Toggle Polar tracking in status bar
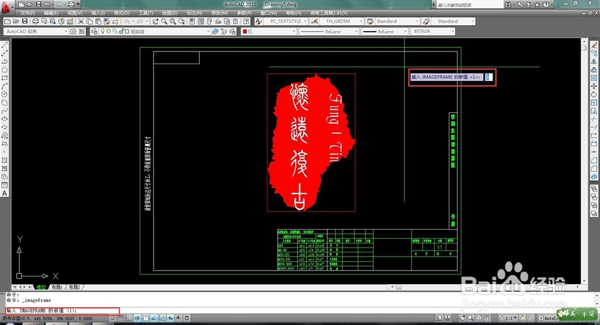The image size is (600, 325). pos(137,318)
